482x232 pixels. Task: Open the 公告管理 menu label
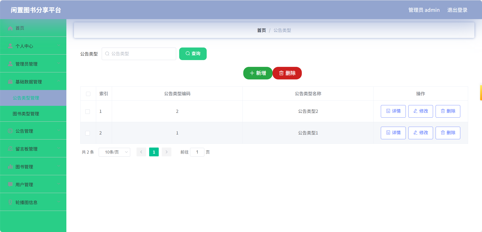[x=24, y=131]
